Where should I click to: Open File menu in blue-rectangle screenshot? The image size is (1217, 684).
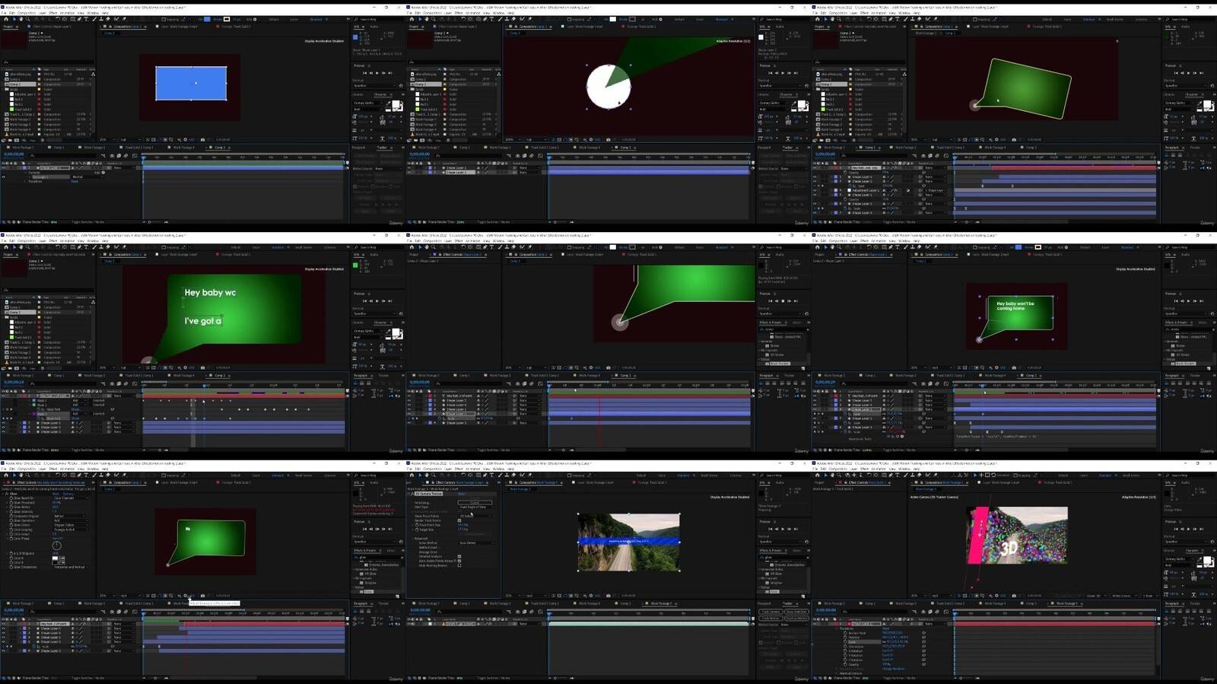pyautogui.click(x=4, y=13)
